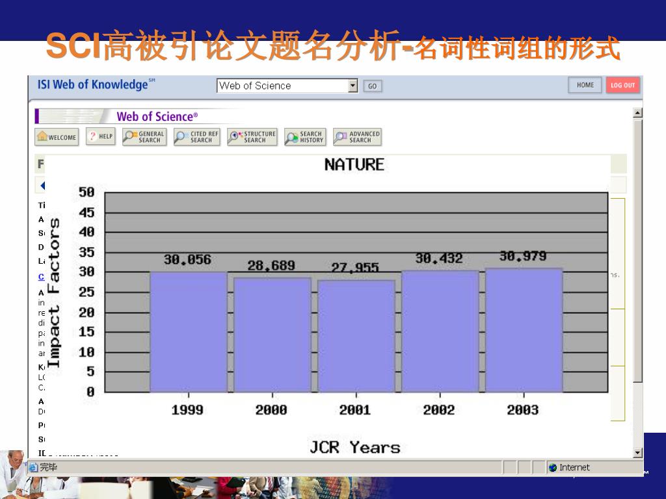Click the 1999 year label
The image size is (666, 499).
click(187, 409)
